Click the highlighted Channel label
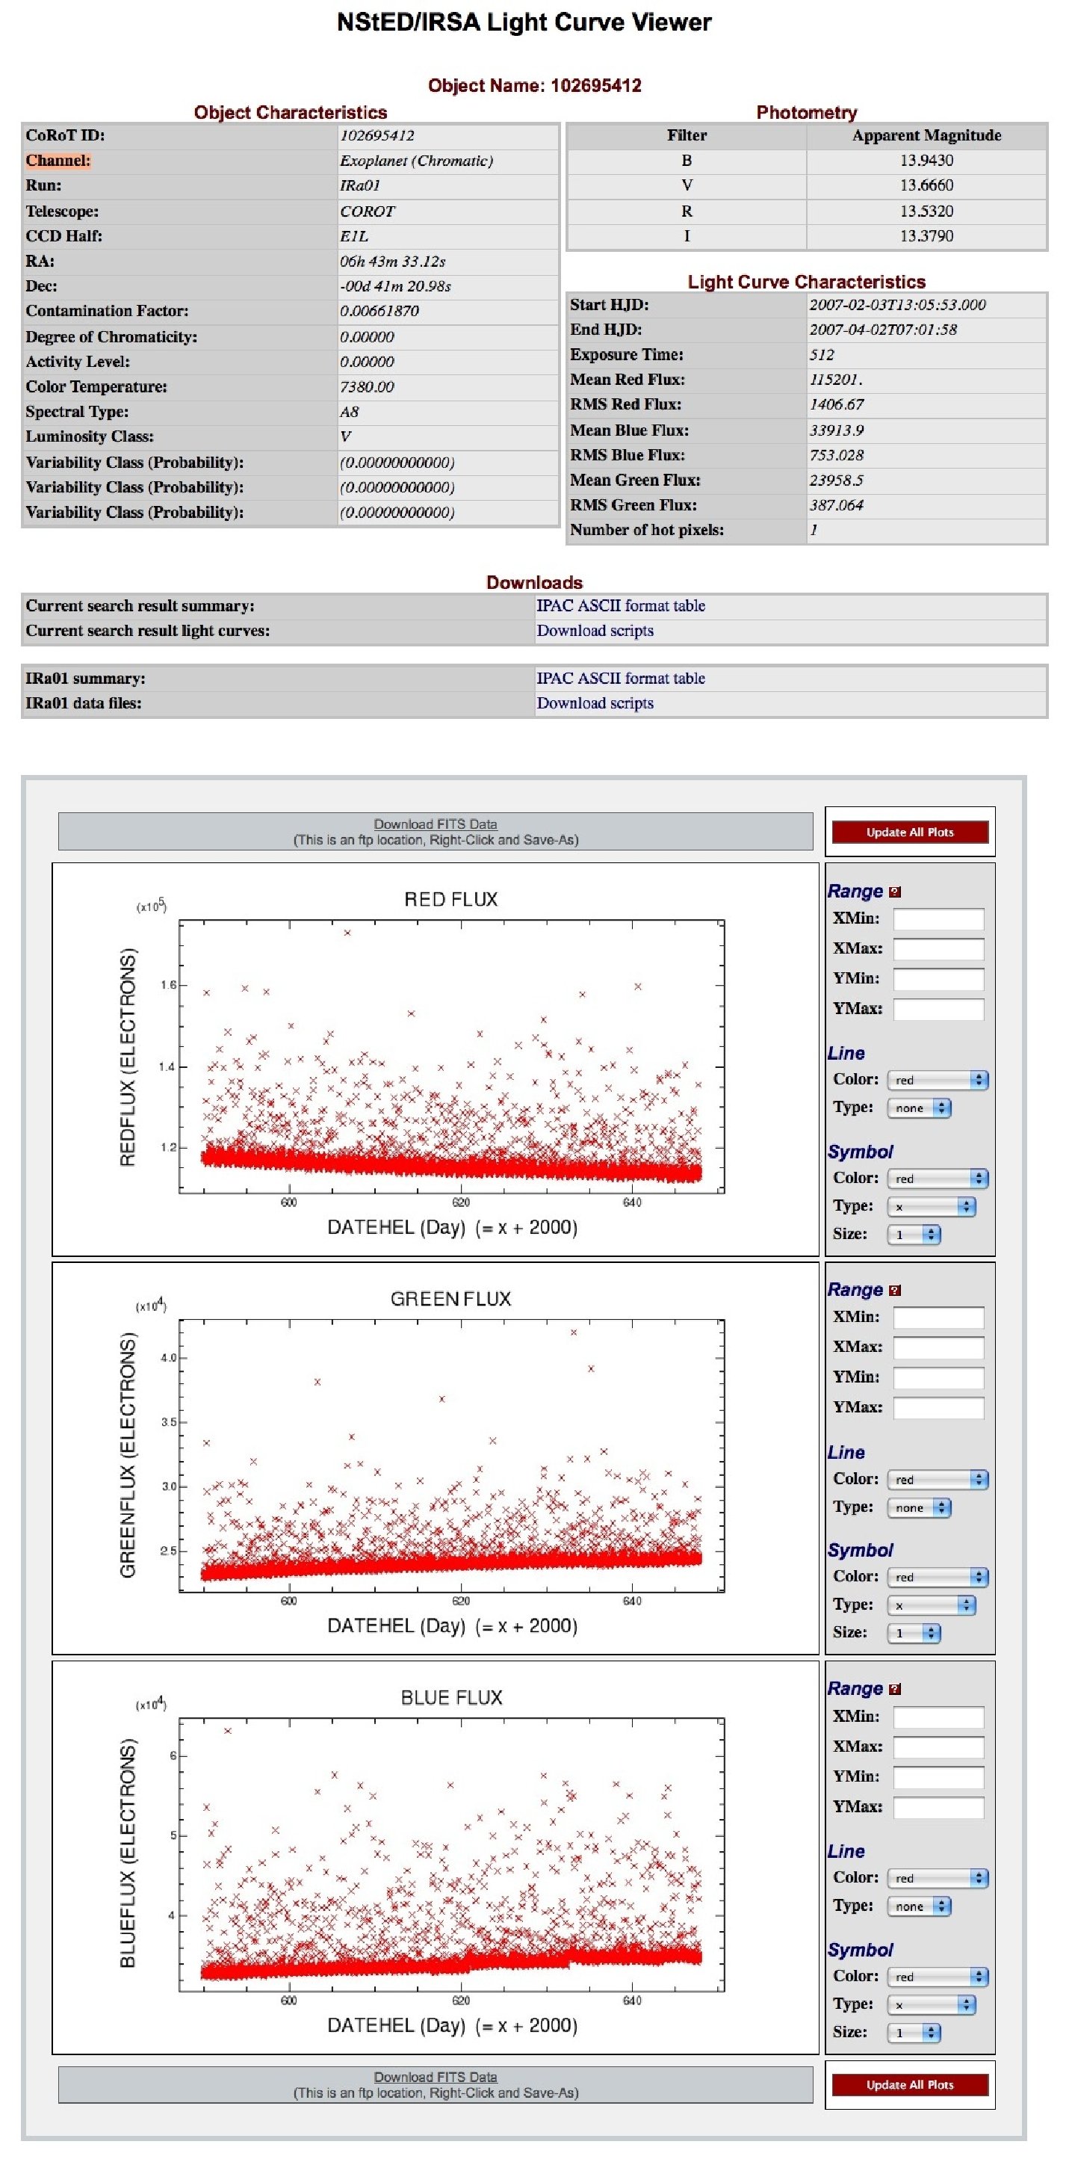 58,161
